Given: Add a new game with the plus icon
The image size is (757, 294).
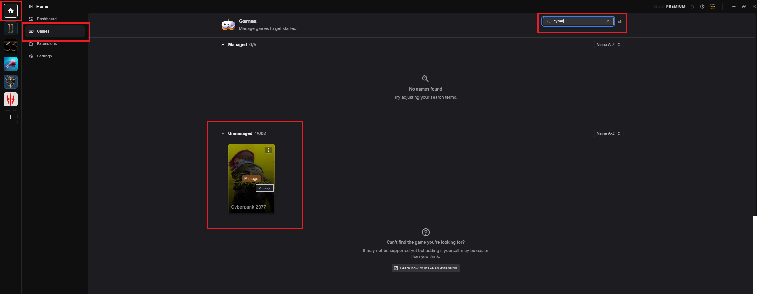Looking at the screenshot, I should coord(11,117).
